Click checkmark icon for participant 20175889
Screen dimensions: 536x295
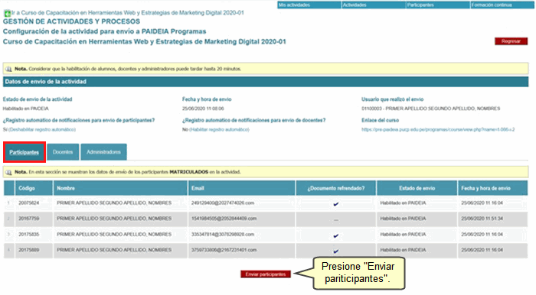coord(335,251)
